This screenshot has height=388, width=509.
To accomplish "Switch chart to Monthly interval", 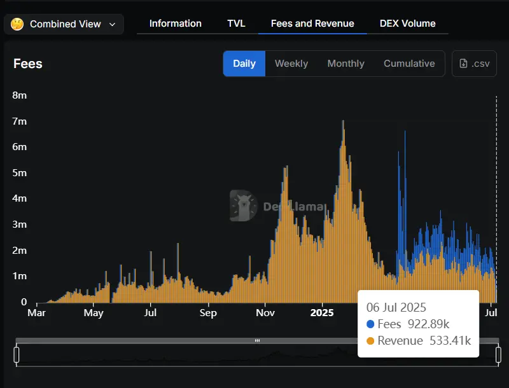I will pos(345,64).
